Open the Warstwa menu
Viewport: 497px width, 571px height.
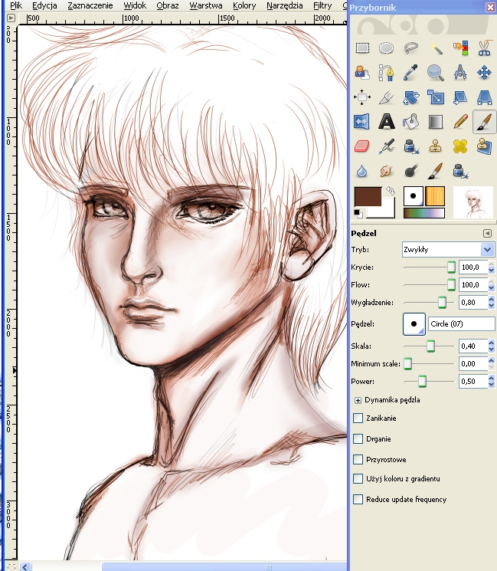pyautogui.click(x=205, y=5)
